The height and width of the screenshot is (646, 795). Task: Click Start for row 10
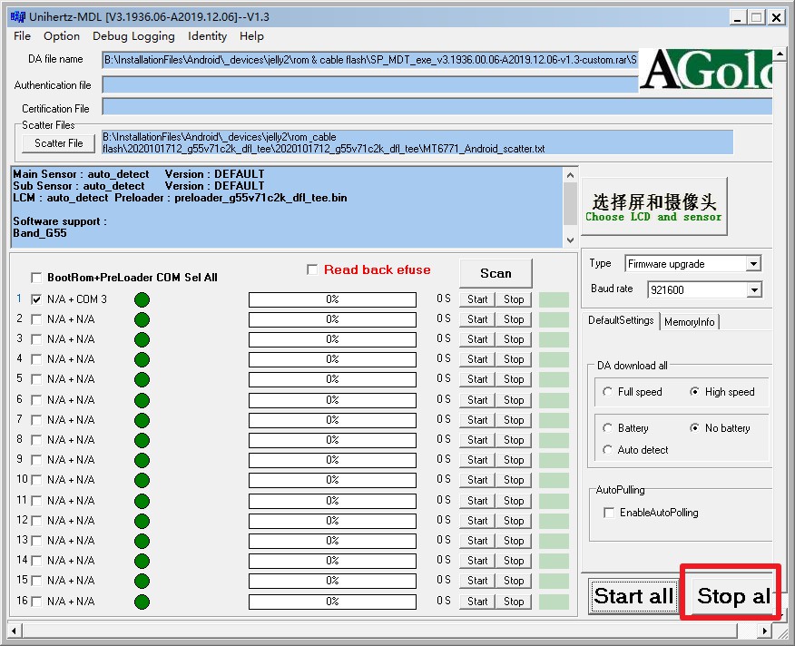click(477, 480)
